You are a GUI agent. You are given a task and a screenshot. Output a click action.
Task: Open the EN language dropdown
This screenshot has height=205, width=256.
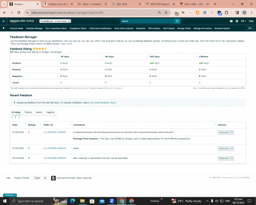(x=243, y=21)
